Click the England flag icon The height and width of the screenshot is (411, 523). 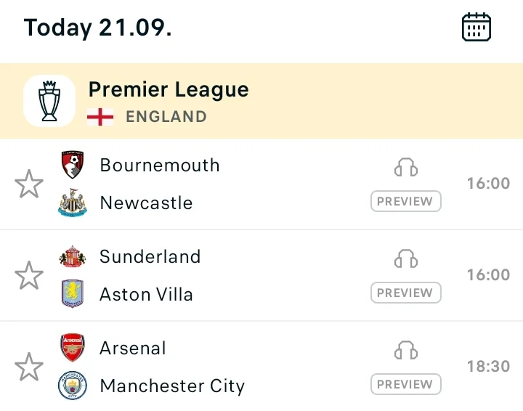pyautogui.click(x=100, y=117)
